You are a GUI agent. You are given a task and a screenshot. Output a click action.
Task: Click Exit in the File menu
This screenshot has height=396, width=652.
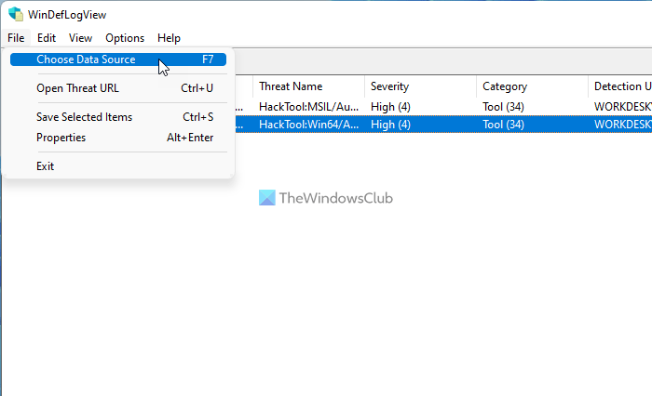pyautogui.click(x=118, y=166)
